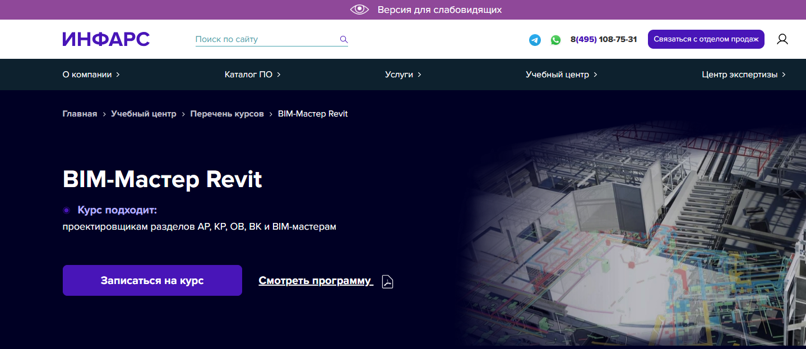Click the BIM-Мастер Revit page heading
806x349 pixels.
163,180
